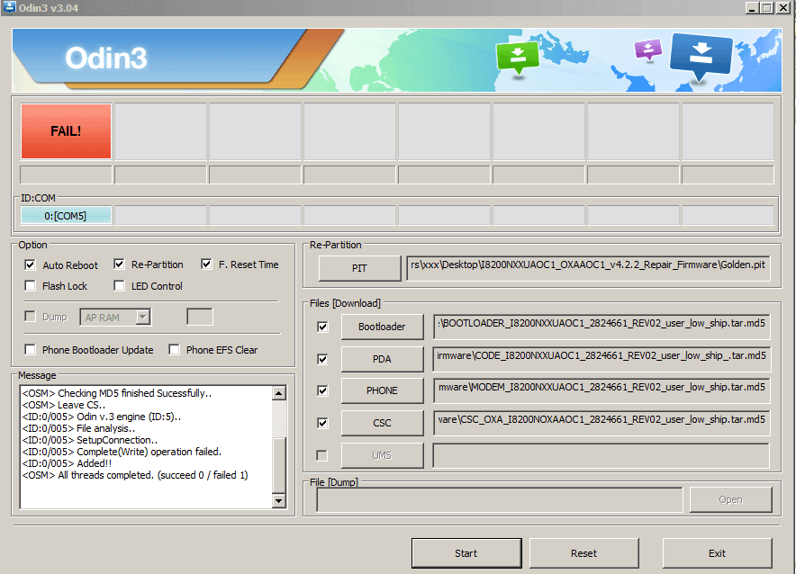This screenshot has height=574, width=796.
Task: Click the small field beside AP RAM
Action: click(200, 317)
